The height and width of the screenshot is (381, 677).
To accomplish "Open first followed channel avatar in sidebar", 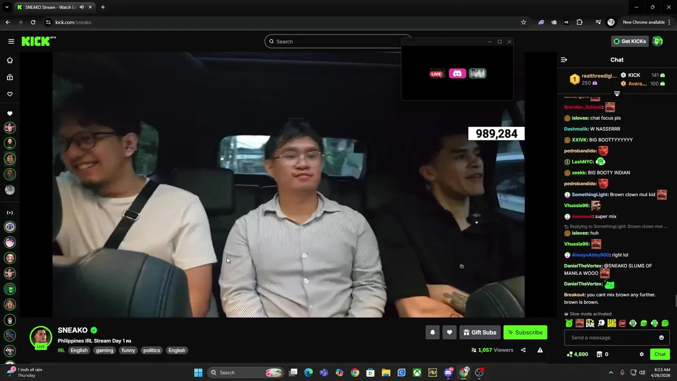I will (x=10, y=128).
